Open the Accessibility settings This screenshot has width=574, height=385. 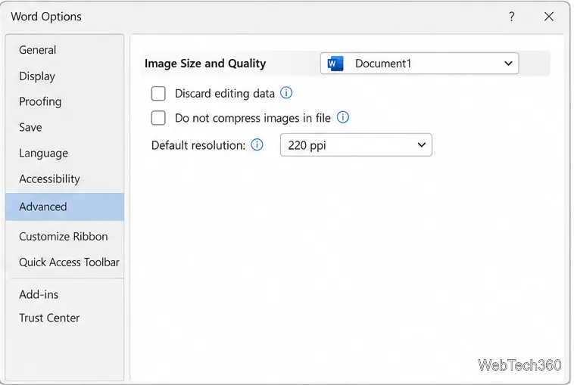point(49,179)
